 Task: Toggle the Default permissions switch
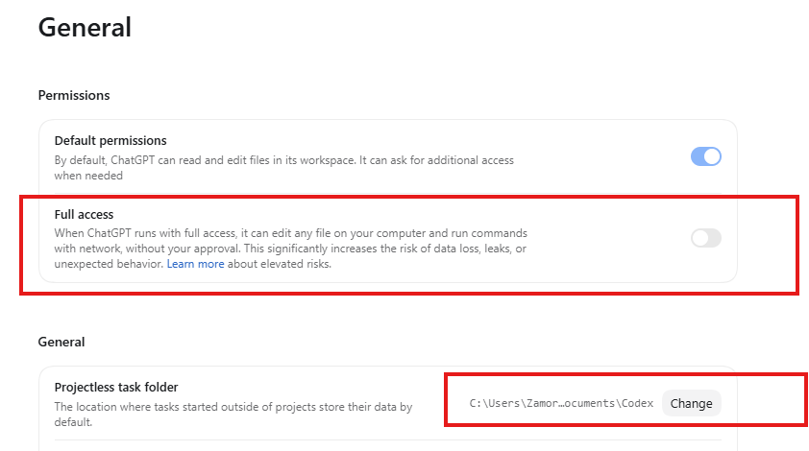coord(706,156)
